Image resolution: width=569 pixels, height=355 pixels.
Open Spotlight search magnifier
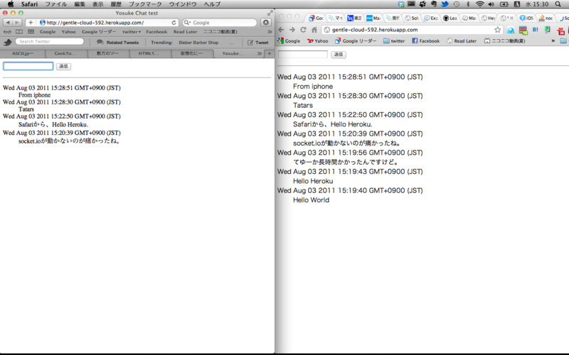[x=558, y=4]
